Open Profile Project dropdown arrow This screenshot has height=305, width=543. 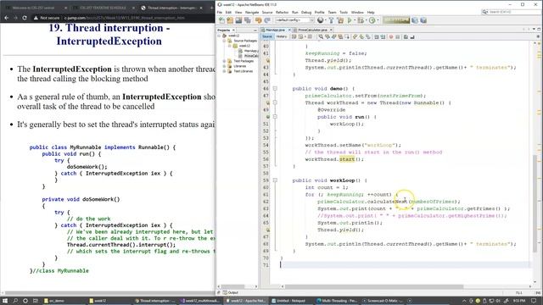tap(378, 20)
